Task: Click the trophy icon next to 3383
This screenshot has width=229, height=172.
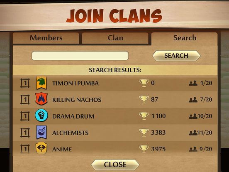Action: 144,133
